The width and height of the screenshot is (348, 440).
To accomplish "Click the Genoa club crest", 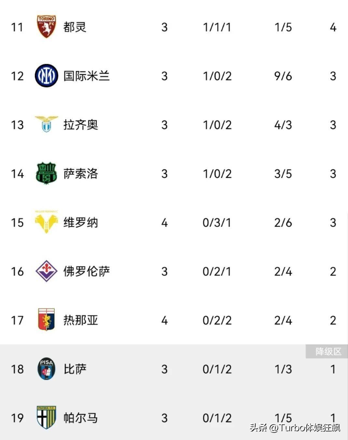I will (46, 320).
